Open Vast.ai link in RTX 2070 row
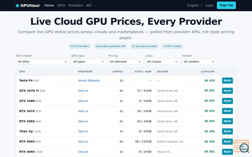The image size is (252, 157). (83, 111)
